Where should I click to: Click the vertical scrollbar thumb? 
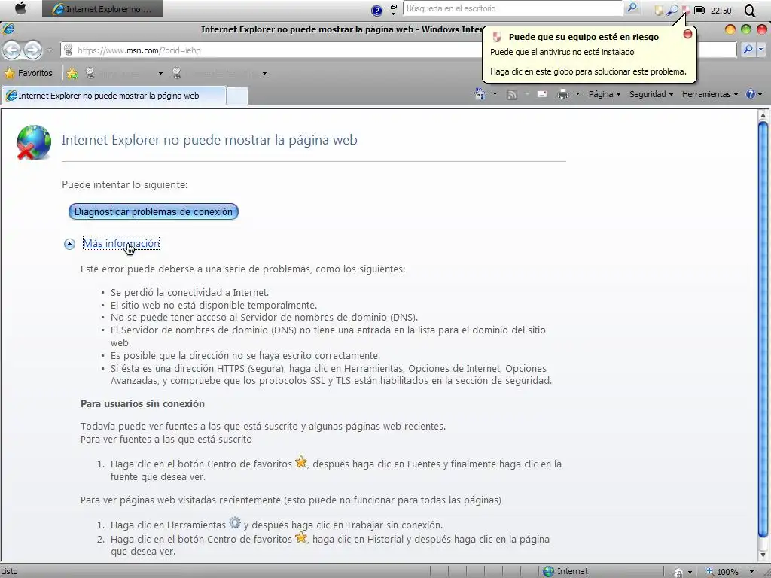click(x=763, y=330)
